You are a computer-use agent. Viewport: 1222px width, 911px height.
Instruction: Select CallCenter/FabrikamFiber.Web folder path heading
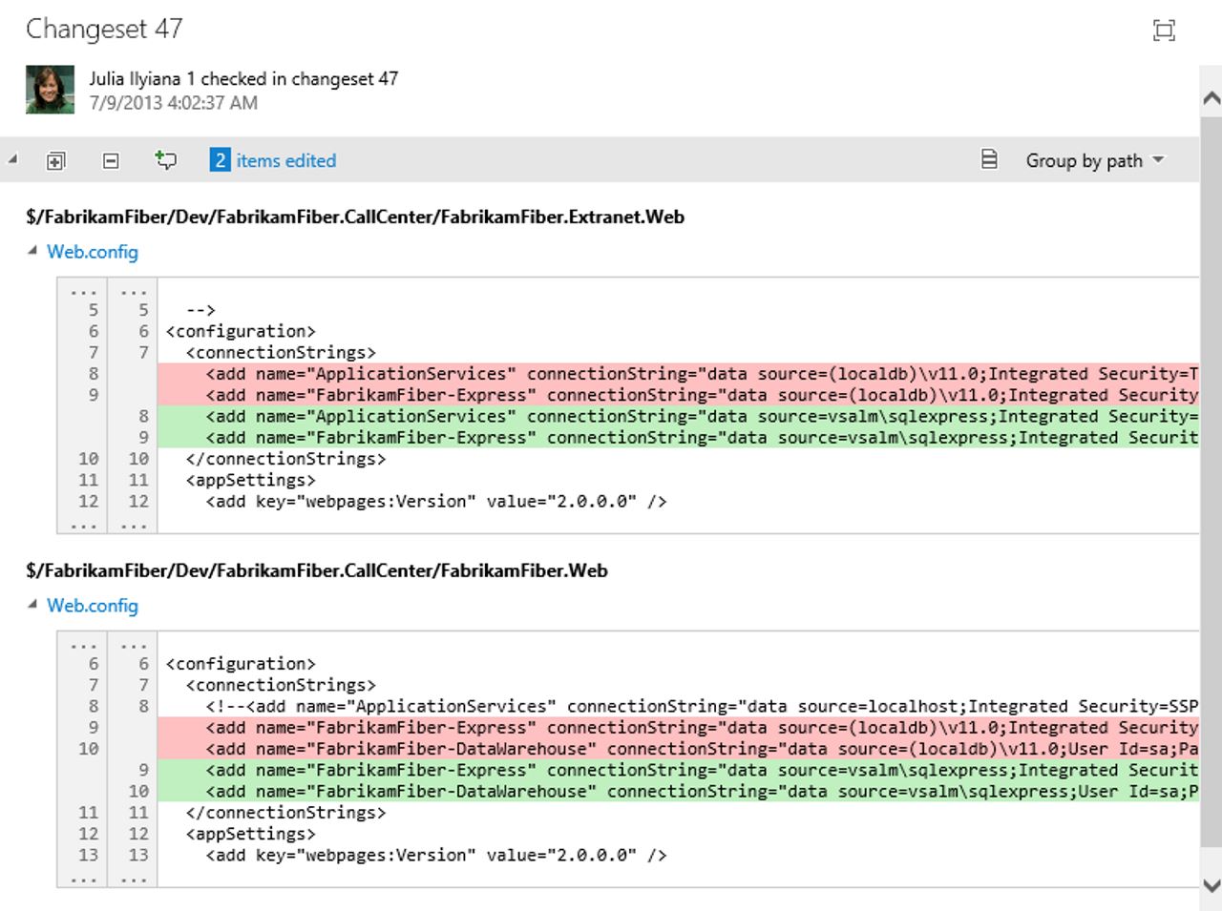coord(317,570)
